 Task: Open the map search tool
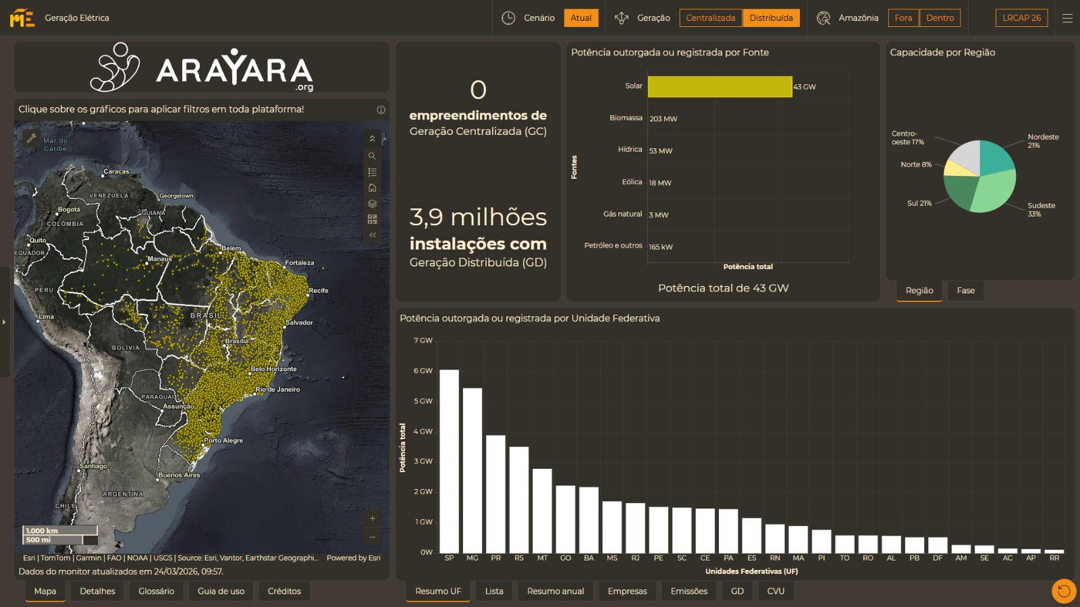(372, 156)
